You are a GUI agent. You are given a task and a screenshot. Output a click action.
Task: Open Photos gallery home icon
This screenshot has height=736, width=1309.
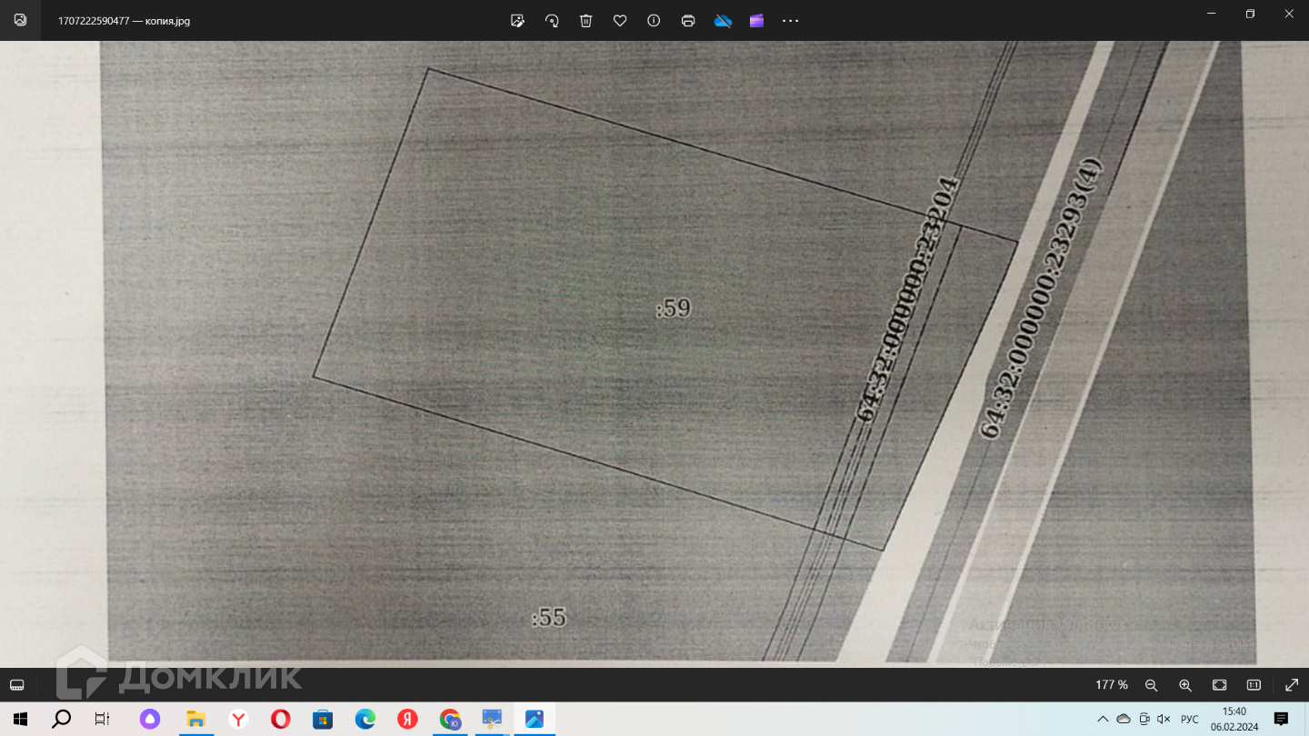(20, 20)
